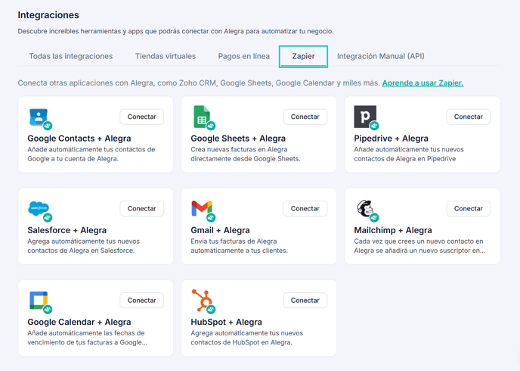Click the Google Sheets description text
The image size is (520, 371).
point(246,154)
